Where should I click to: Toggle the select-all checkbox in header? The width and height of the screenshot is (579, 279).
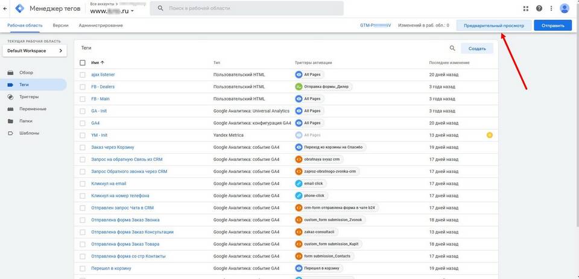(83, 63)
